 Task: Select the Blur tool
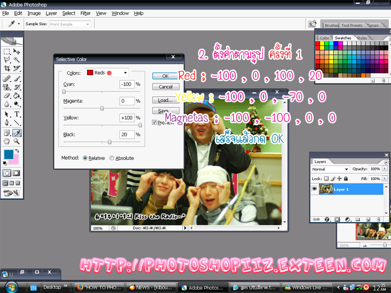tap(7, 104)
